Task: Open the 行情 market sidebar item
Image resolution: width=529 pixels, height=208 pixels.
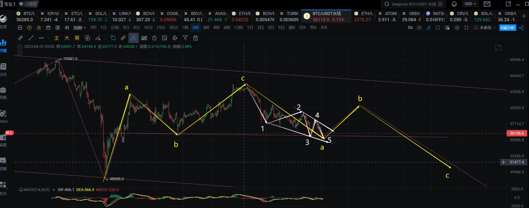Action: [3, 46]
